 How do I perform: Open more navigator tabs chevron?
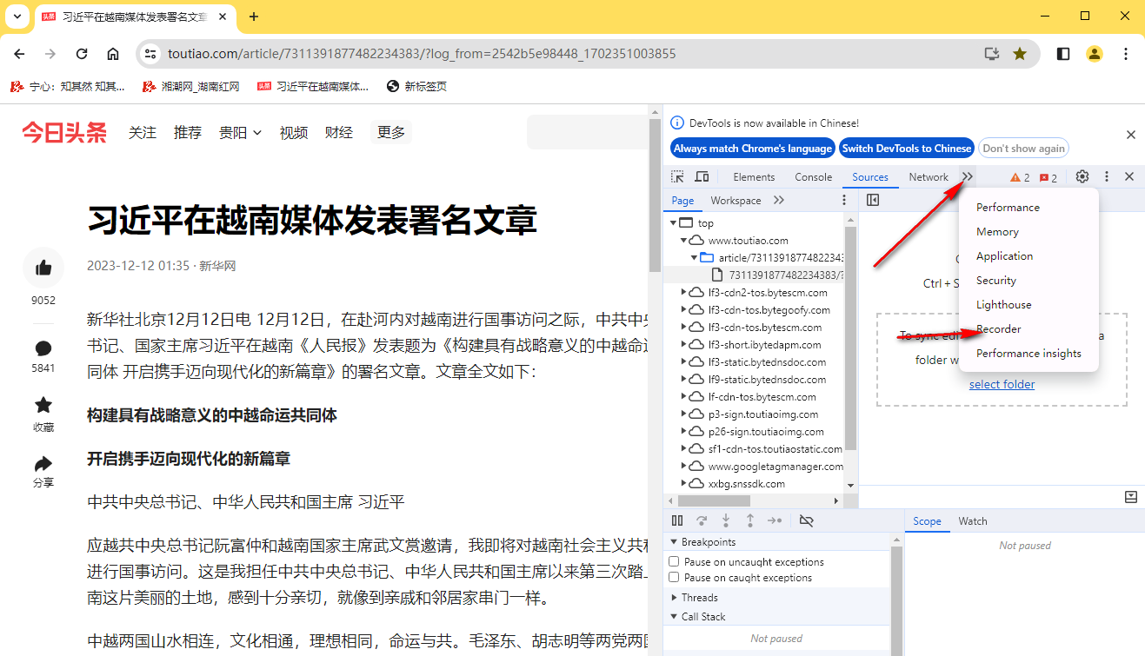779,201
